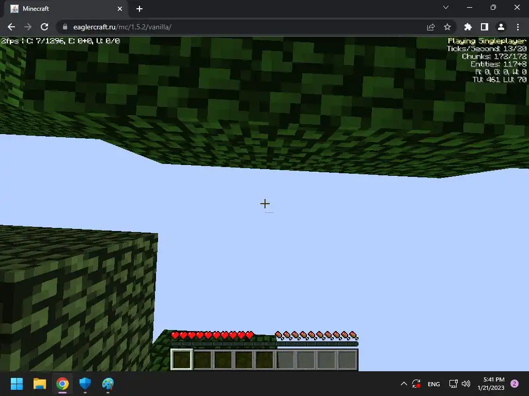Click the 'Chunks: 172/172' text
Screen dimensions: 529x396
(x=494, y=56)
